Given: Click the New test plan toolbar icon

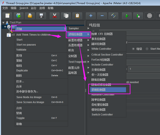Looking at the screenshot, I should pyautogui.click(x=7, y=16).
